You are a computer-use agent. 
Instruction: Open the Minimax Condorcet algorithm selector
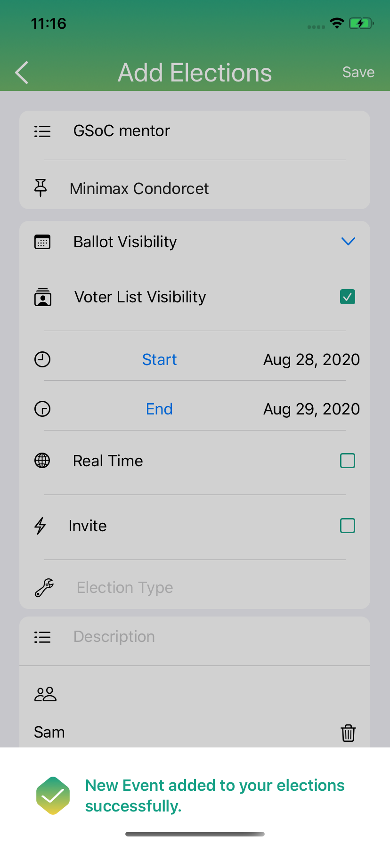[x=195, y=188]
